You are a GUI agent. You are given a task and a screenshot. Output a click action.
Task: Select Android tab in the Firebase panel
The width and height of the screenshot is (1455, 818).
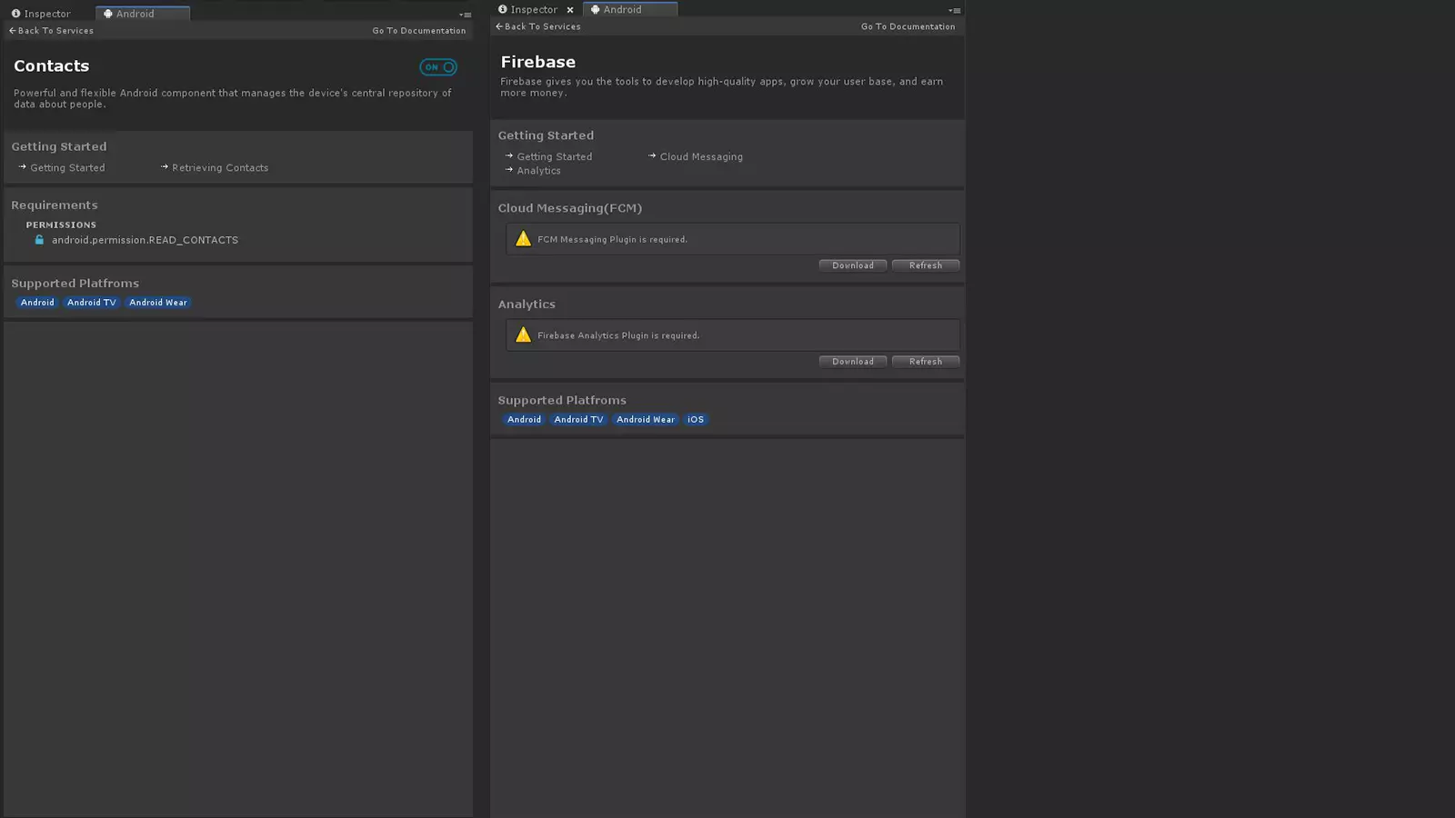tap(630, 9)
